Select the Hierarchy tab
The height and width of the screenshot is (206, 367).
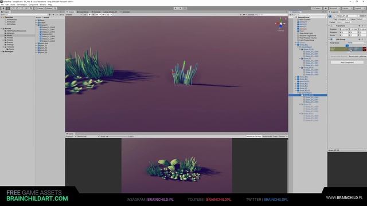[295, 11]
